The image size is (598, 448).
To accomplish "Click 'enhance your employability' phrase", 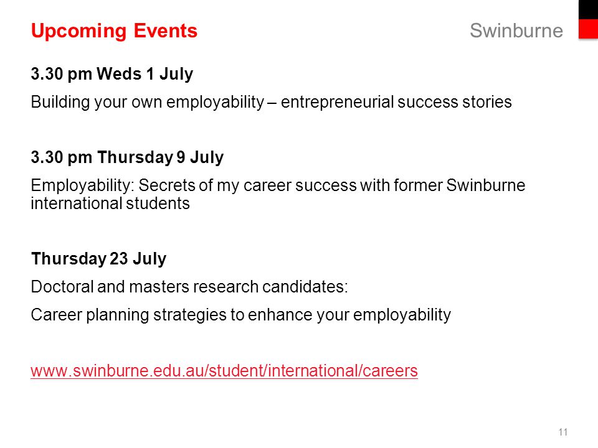I will point(349,315).
